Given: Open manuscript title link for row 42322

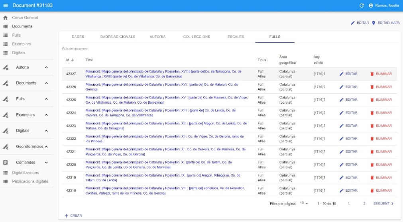Looking at the screenshot, I should click(165, 139).
